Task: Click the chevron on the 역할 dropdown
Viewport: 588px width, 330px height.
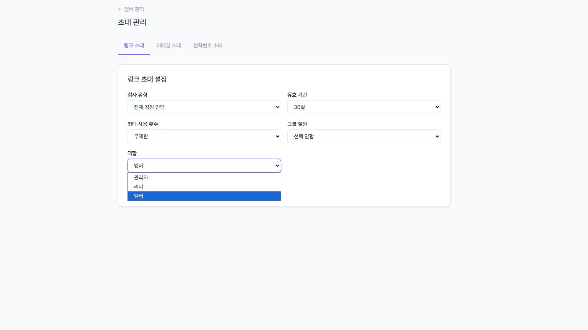Action: tap(277, 165)
